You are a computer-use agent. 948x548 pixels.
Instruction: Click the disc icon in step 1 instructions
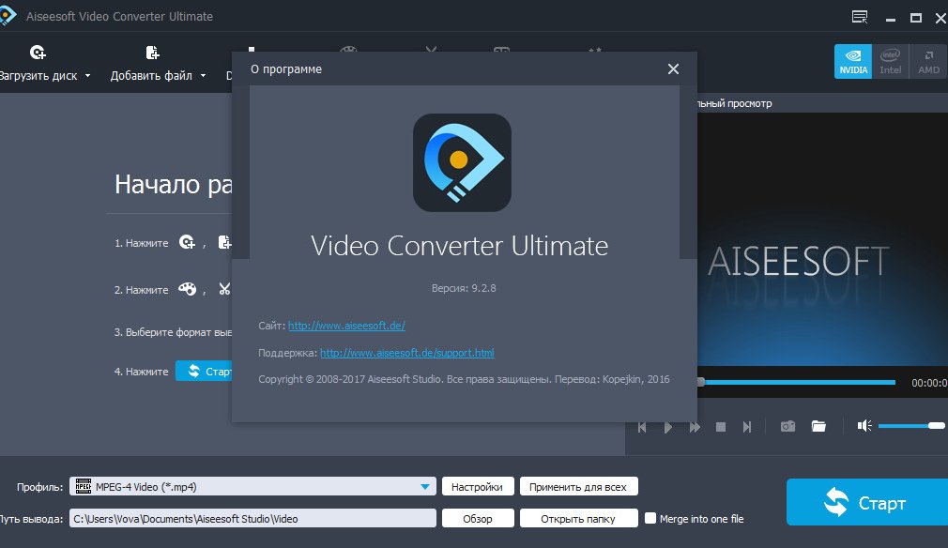click(187, 243)
